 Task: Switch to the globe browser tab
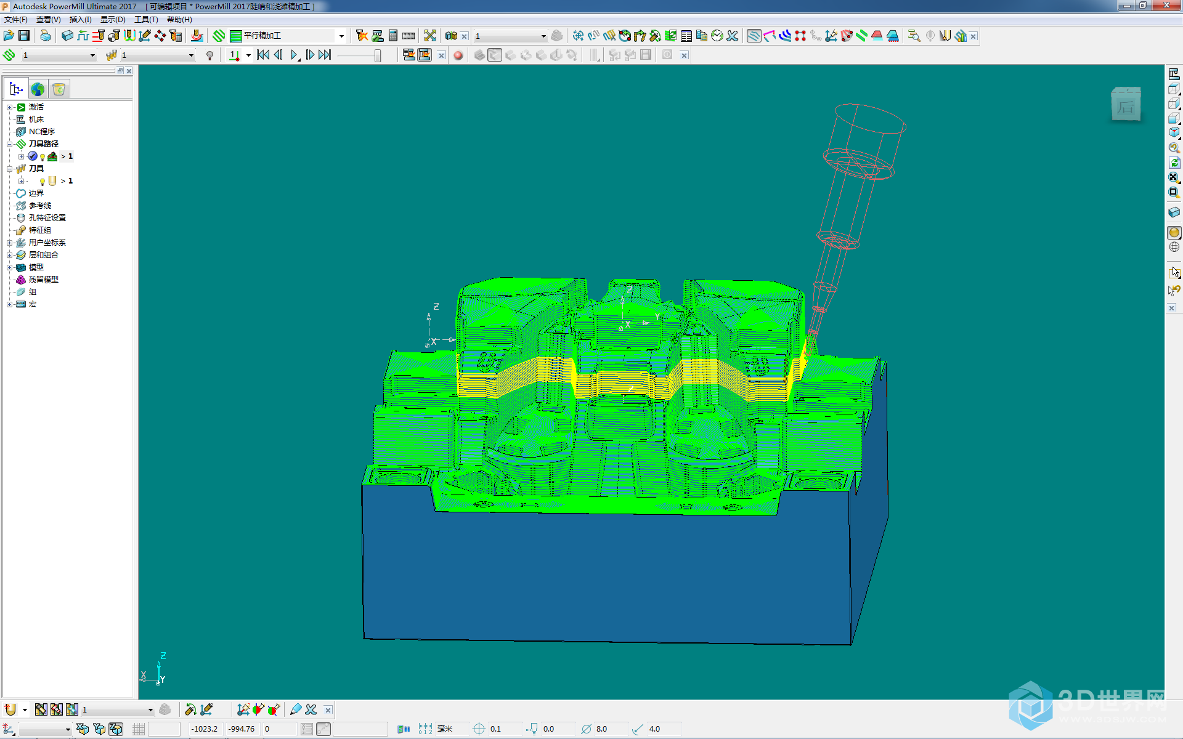pos(38,89)
